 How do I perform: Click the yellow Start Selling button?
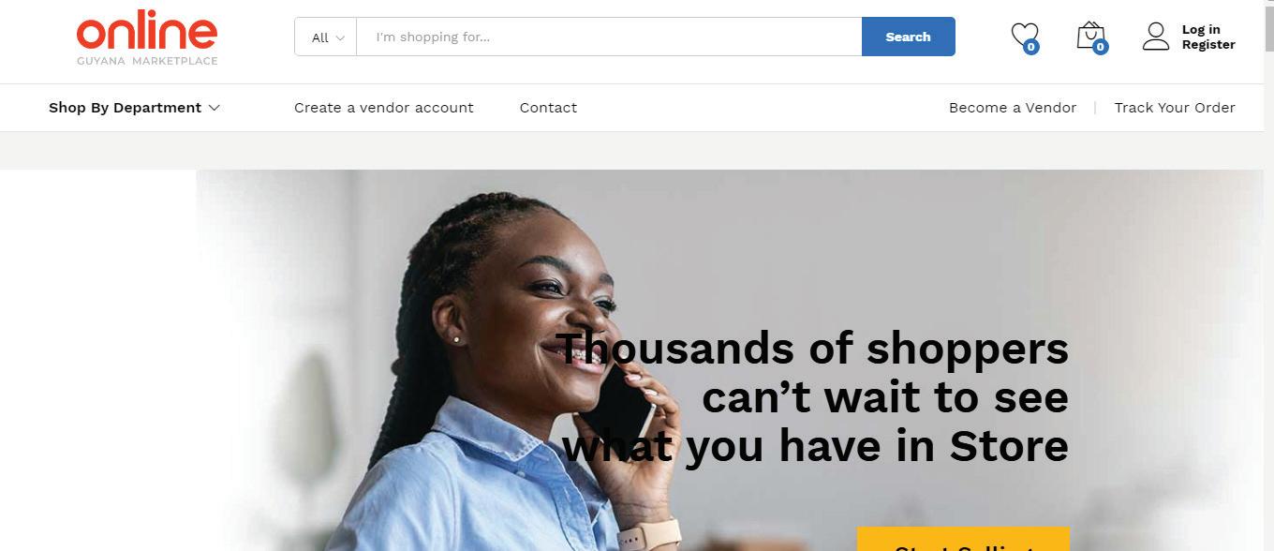(x=963, y=539)
